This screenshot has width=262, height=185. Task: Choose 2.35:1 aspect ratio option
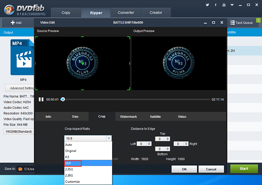[x=88, y=169]
